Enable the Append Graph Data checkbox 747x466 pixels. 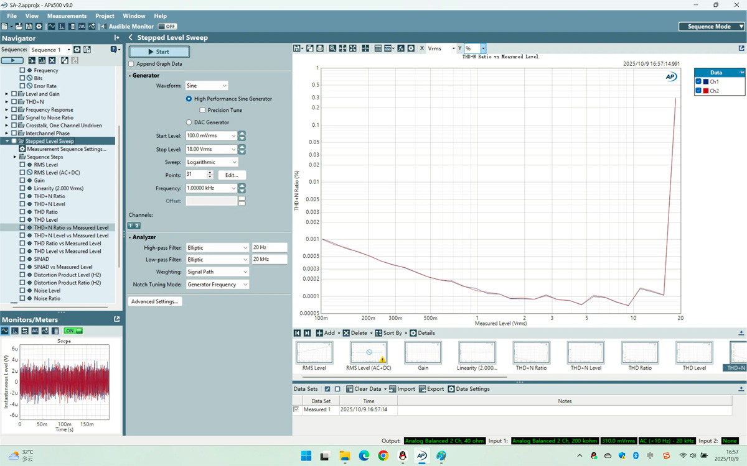131,64
